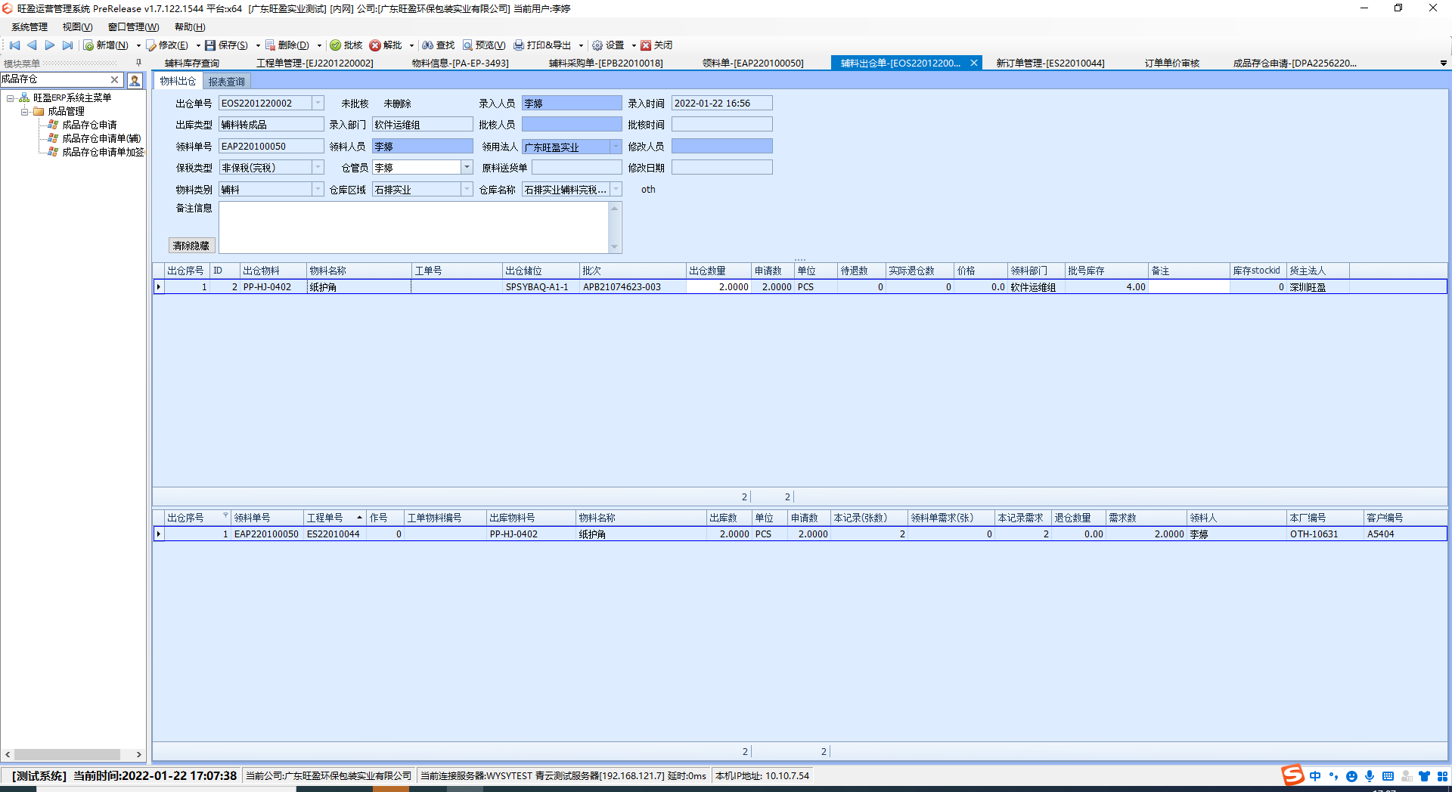Image resolution: width=1452 pixels, height=792 pixels.
Task: Click the 备注信息 text area
Action: click(x=414, y=227)
